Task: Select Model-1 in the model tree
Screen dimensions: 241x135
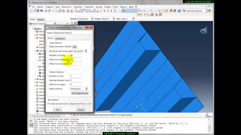Action: pyautogui.click(x=38, y=28)
